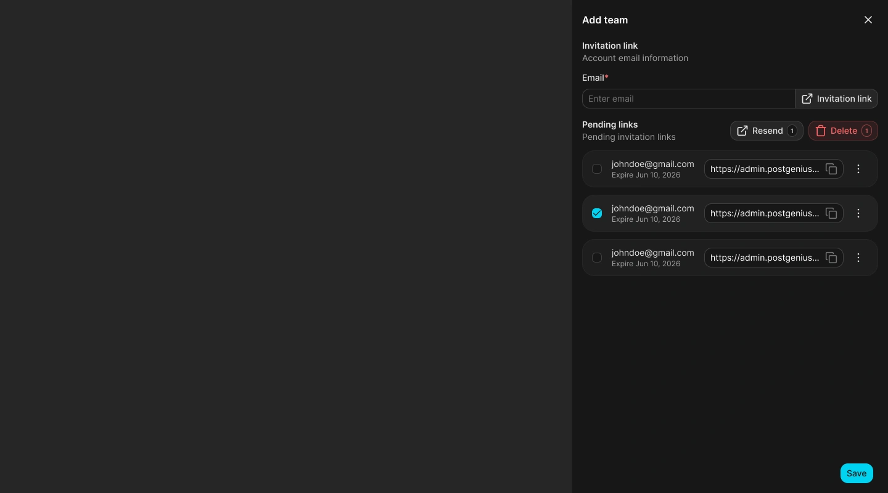Click the external link icon in Resend button
Image resolution: width=888 pixels, height=493 pixels.
[x=742, y=131]
